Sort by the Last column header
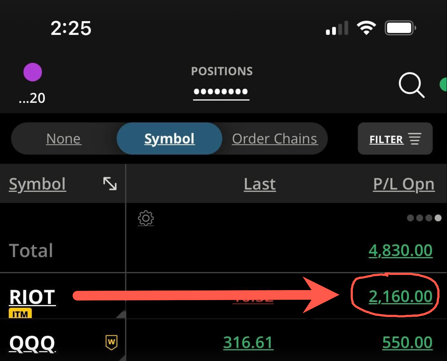 pyautogui.click(x=260, y=184)
